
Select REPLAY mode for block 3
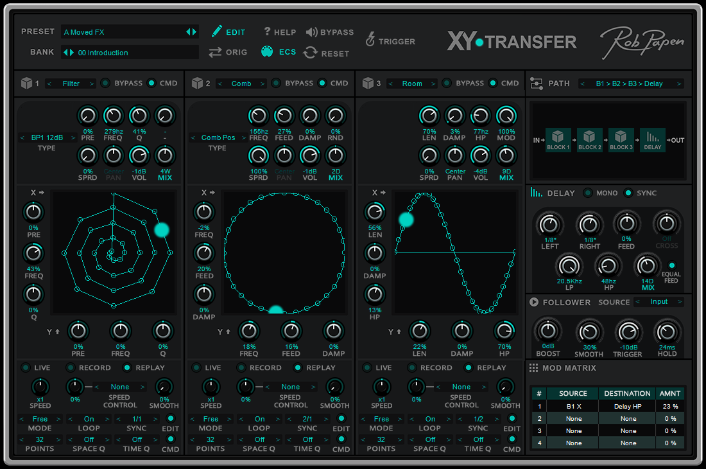(x=469, y=367)
